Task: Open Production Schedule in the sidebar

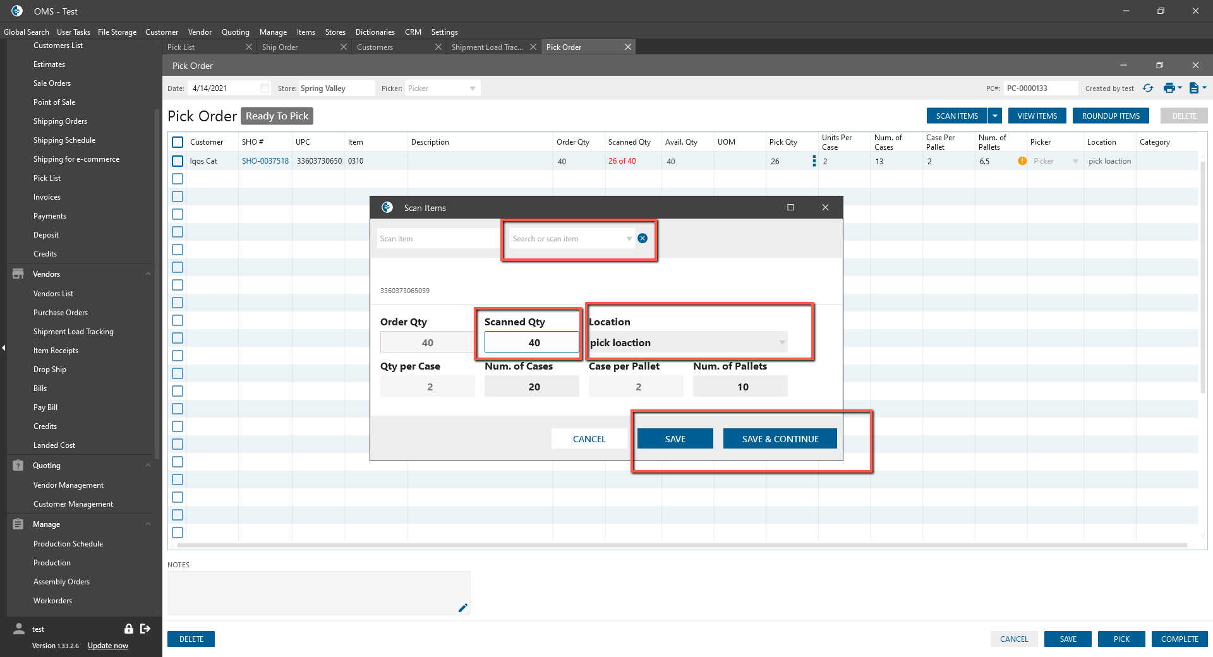Action: 68,544
